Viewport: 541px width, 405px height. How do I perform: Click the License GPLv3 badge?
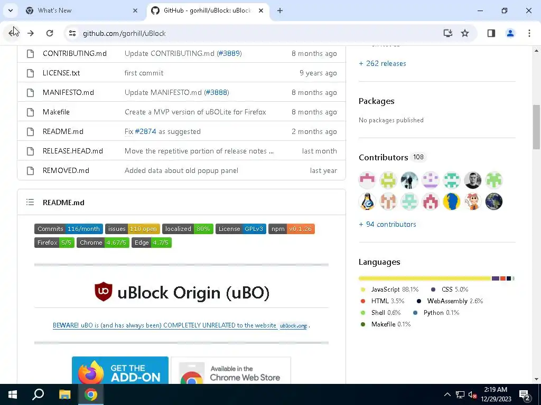(x=241, y=229)
